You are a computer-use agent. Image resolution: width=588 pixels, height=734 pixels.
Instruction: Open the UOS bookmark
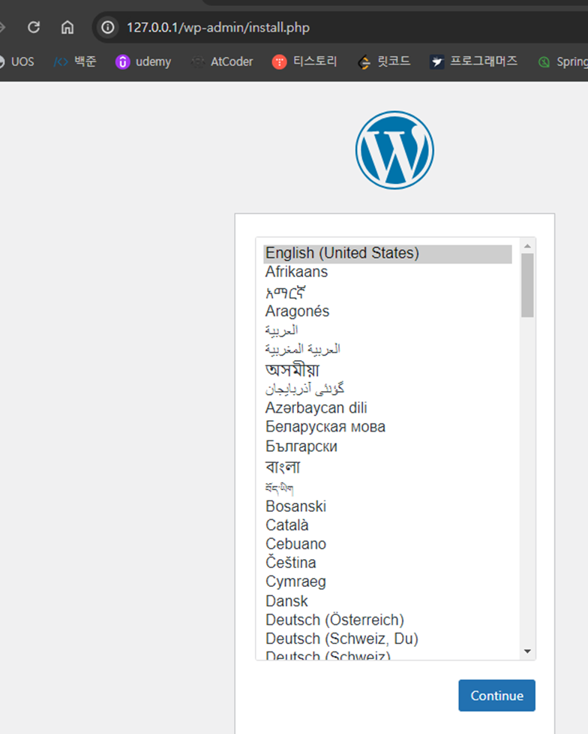click(x=16, y=62)
